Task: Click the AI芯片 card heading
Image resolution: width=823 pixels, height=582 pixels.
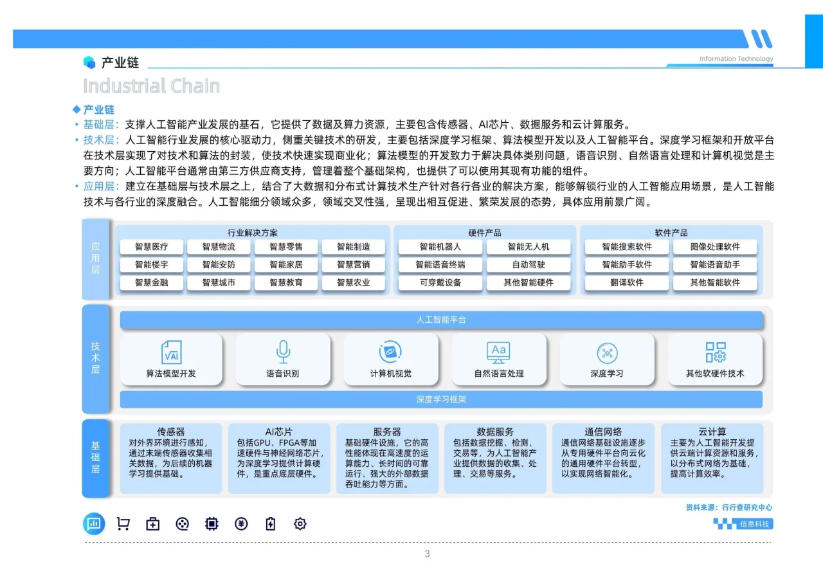Action: pyautogui.click(x=278, y=432)
